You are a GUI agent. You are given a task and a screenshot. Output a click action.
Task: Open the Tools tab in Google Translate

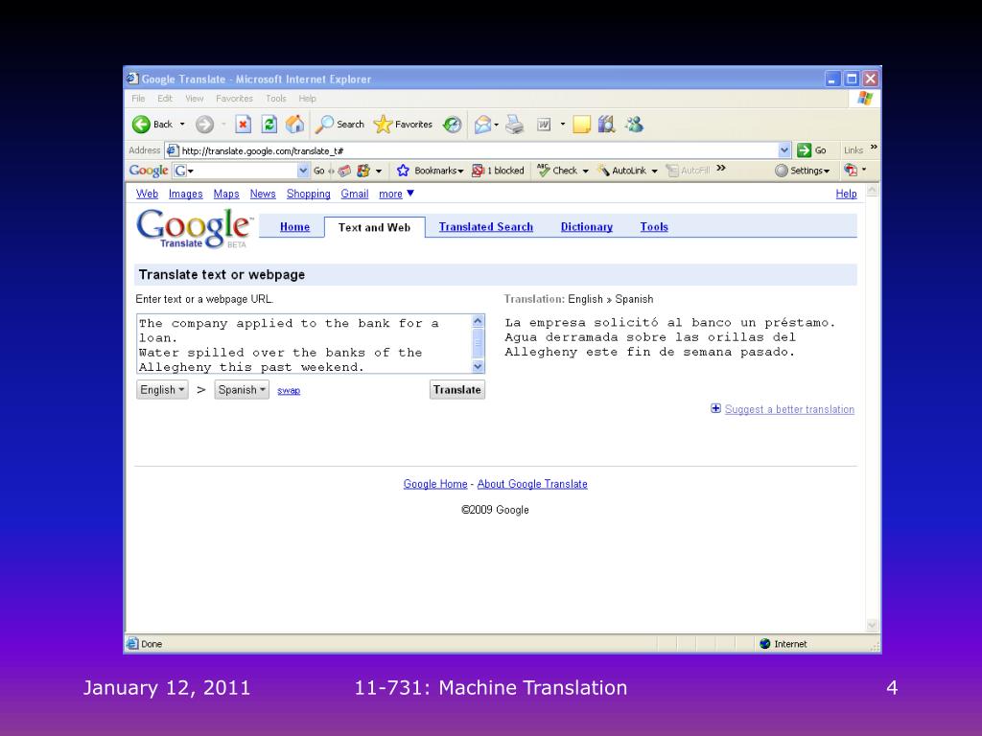(x=654, y=227)
